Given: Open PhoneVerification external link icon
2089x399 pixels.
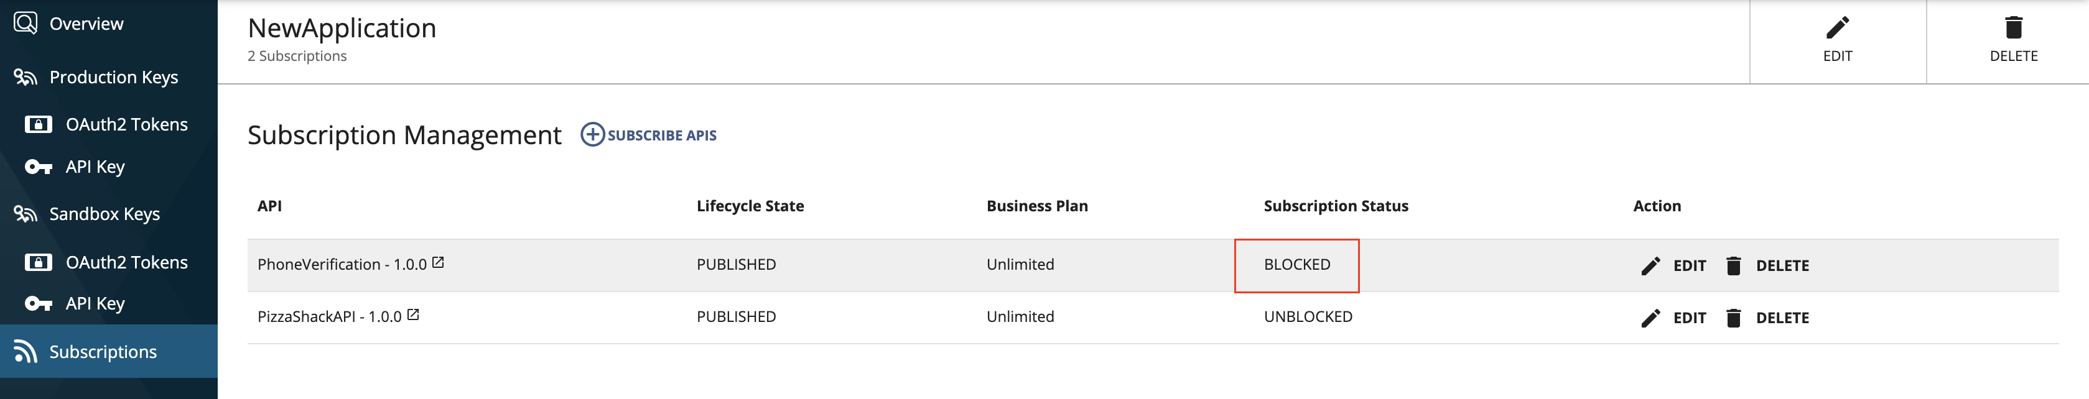Looking at the screenshot, I should pyautogui.click(x=438, y=263).
